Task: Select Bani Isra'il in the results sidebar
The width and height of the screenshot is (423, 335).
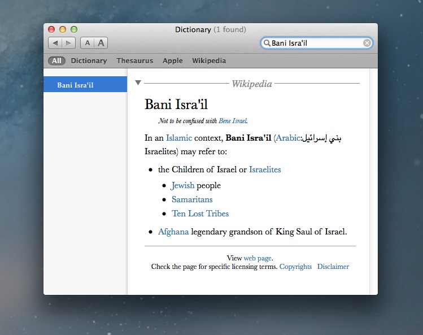Action: (85, 84)
